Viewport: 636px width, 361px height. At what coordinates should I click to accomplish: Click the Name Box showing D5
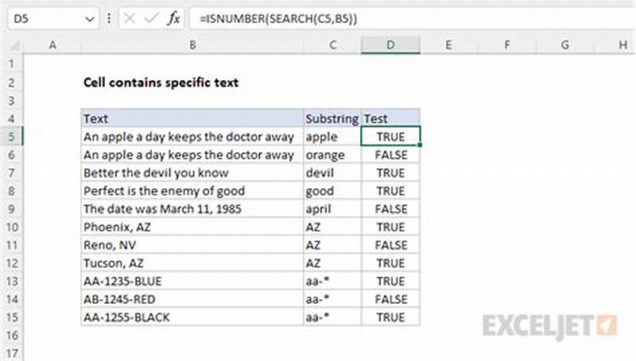coord(52,18)
